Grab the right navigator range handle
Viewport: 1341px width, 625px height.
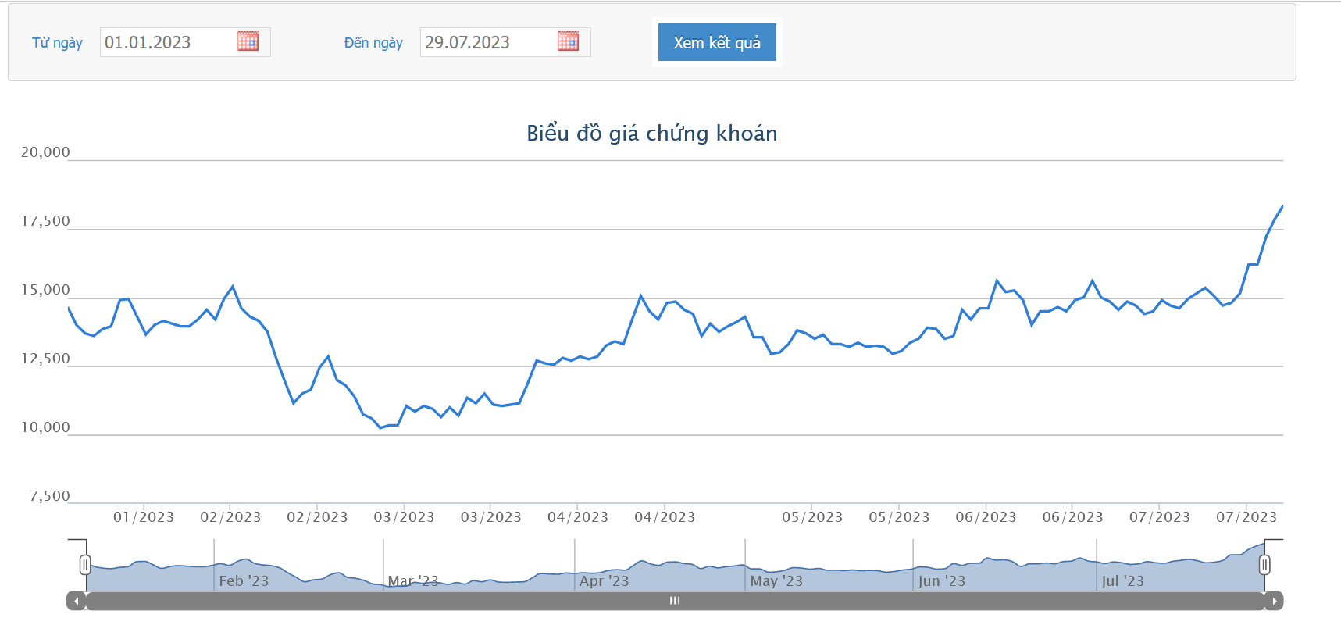pos(1264,564)
